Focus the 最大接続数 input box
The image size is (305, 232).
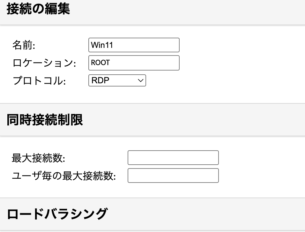tap(173, 158)
